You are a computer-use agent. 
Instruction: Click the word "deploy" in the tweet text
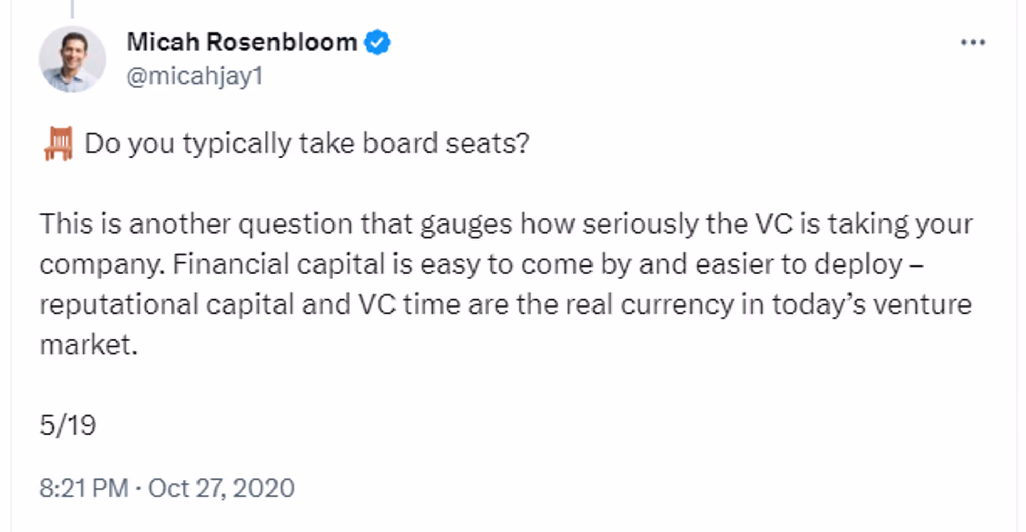pos(858,265)
